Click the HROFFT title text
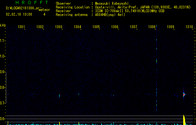196x125 pixels. pos(32,2)
